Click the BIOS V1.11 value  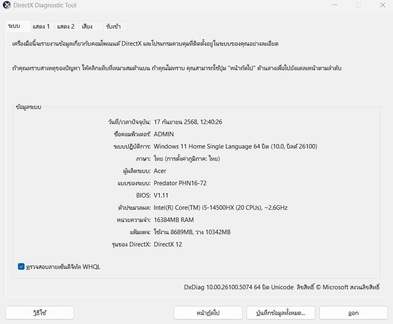[162, 195]
